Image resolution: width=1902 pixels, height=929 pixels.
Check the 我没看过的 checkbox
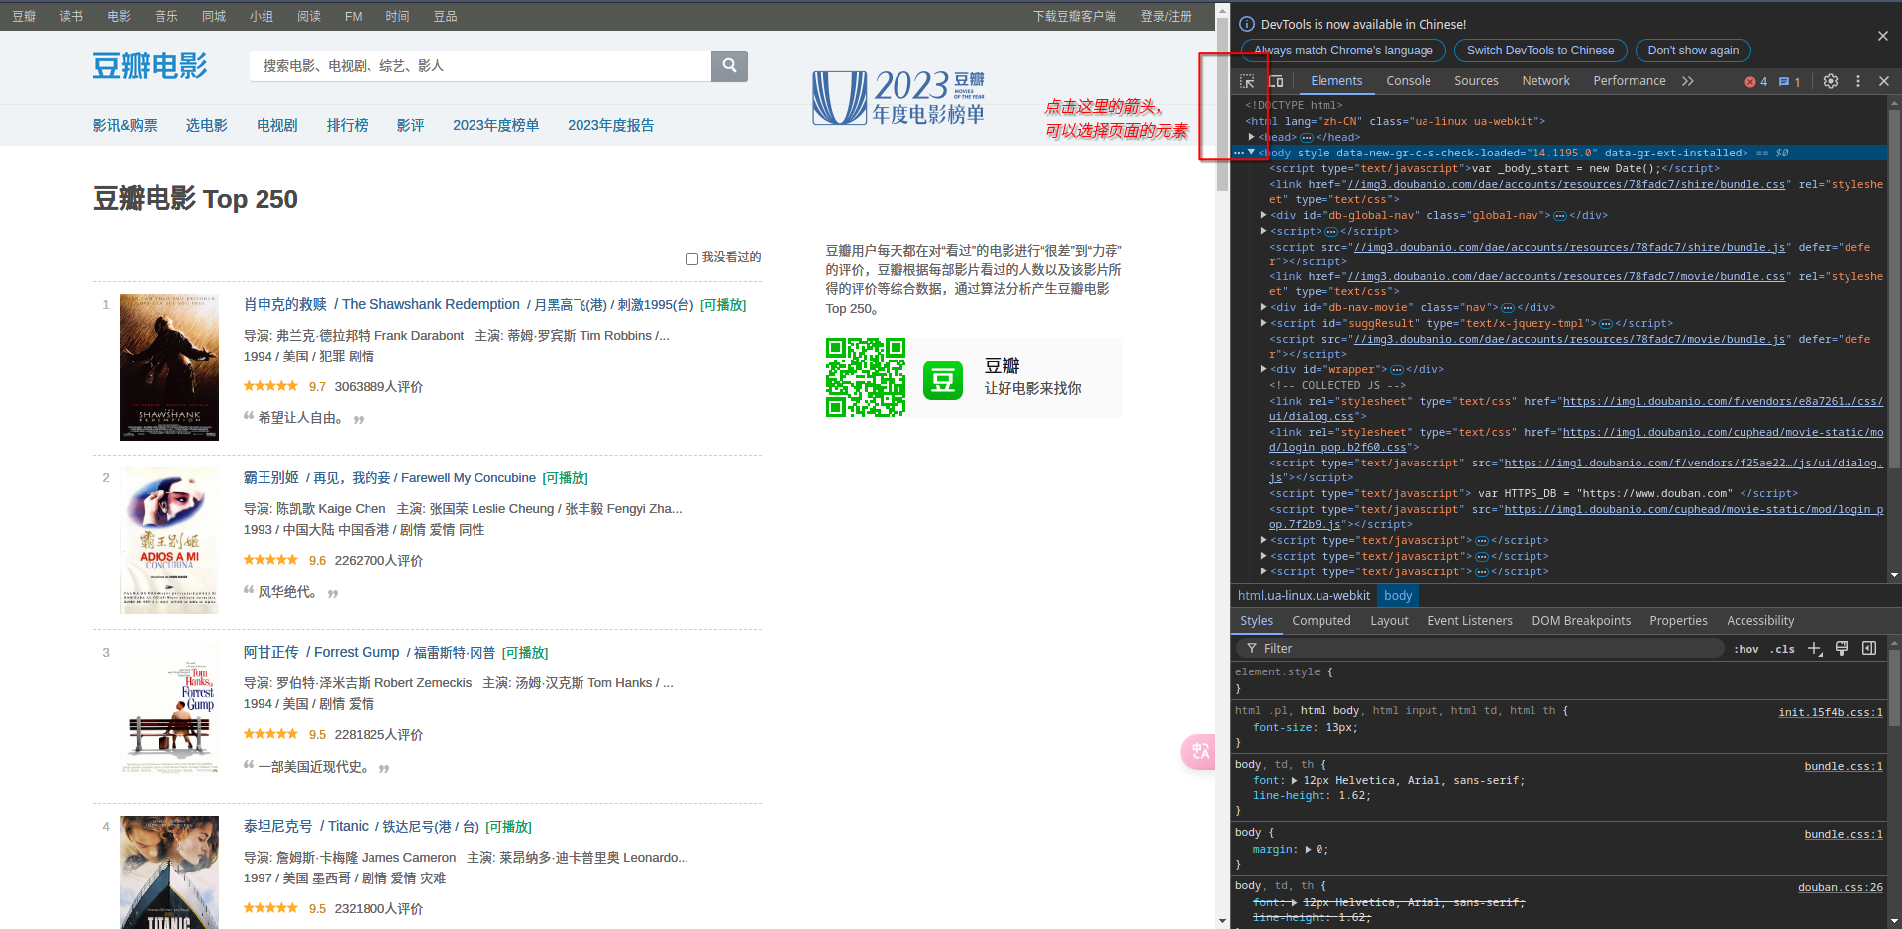(x=691, y=258)
